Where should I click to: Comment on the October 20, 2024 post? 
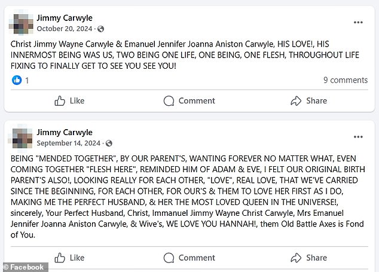[x=189, y=101]
